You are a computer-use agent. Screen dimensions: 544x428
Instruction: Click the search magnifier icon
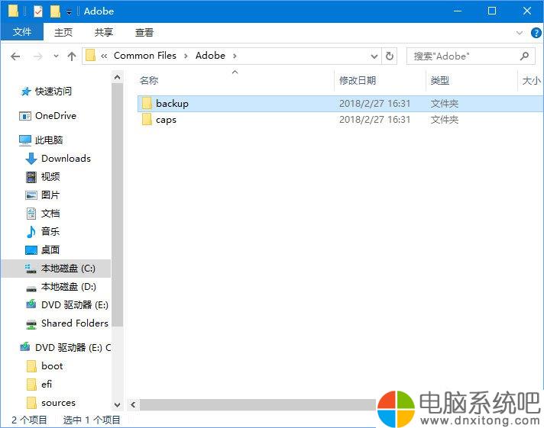[525, 56]
